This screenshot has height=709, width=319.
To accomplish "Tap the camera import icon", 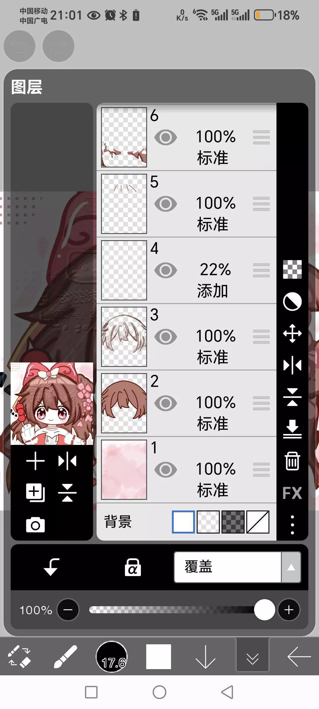I will tap(35, 525).
